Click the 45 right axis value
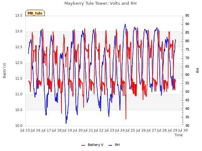Image resolution: width=202 pixels, height=151 pixels. pos(187,100)
